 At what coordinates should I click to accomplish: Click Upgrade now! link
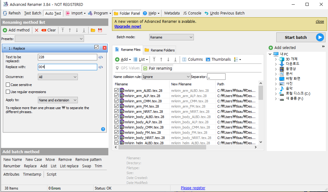(128, 27)
